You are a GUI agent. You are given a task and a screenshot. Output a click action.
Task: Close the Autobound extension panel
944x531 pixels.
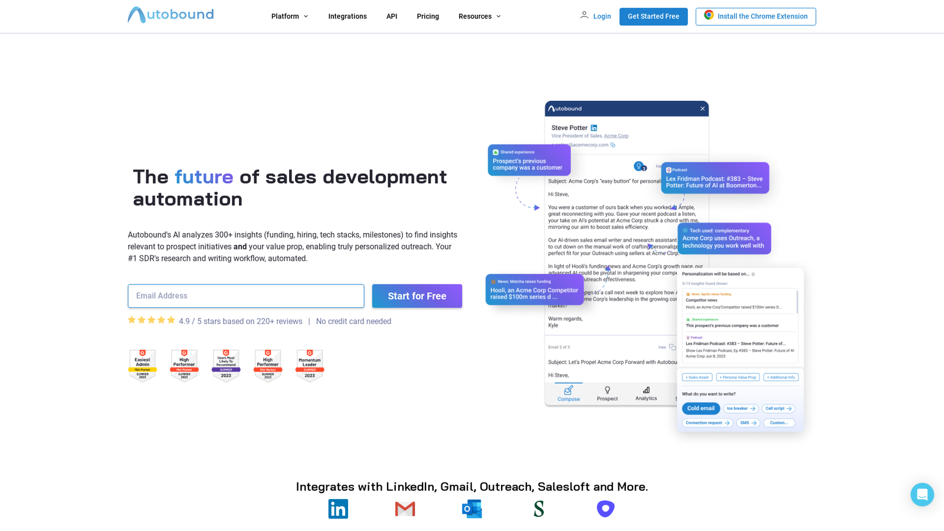point(703,109)
